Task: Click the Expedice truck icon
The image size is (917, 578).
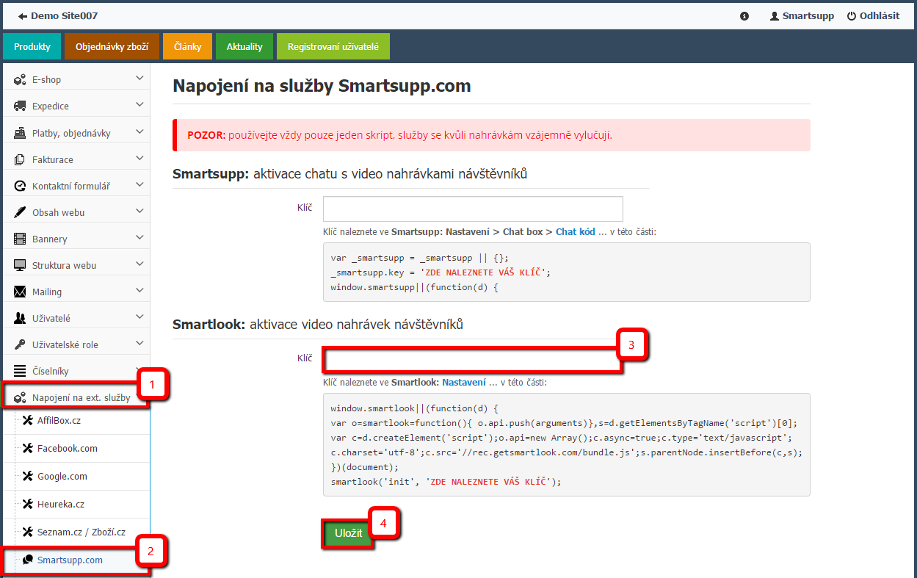Action: [x=20, y=106]
